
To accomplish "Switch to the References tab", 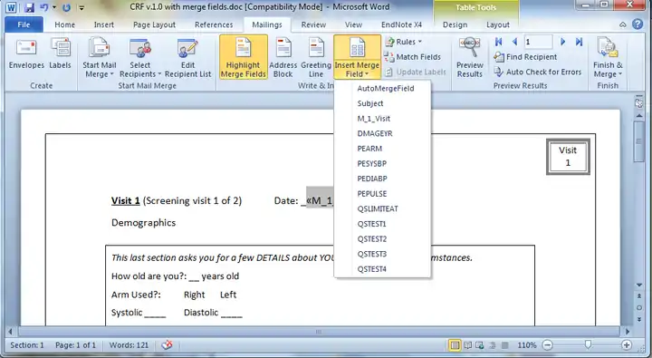I will (x=214, y=24).
